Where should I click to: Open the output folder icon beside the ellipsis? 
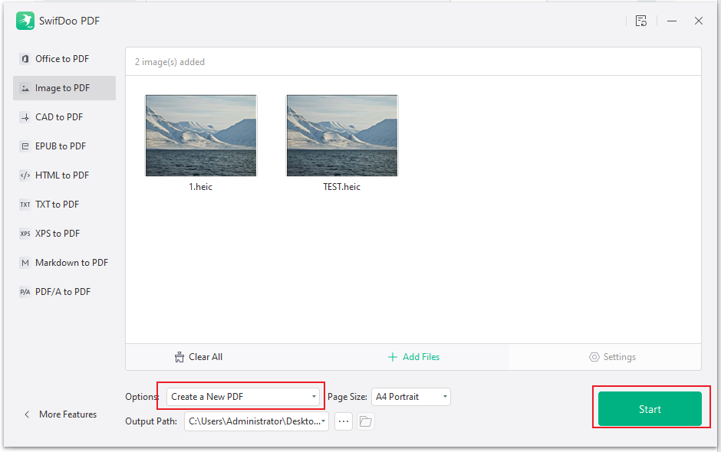click(365, 421)
